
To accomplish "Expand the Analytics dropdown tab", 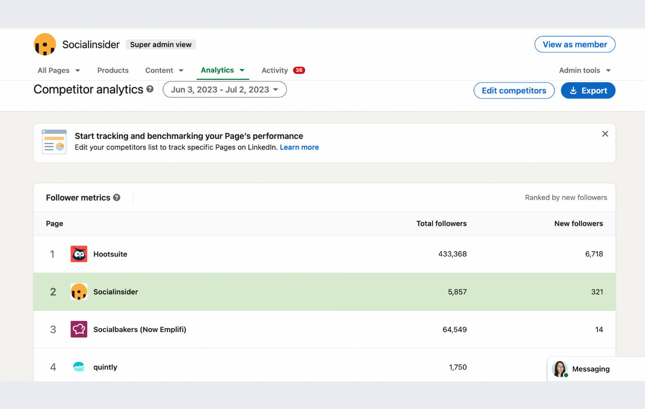I will pos(223,70).
